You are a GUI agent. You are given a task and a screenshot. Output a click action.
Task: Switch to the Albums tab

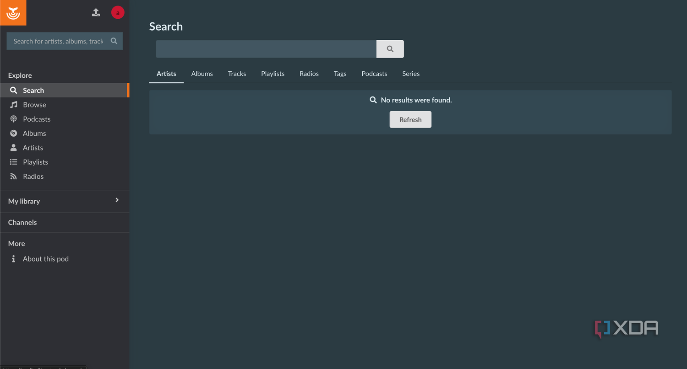pos(202,74)
